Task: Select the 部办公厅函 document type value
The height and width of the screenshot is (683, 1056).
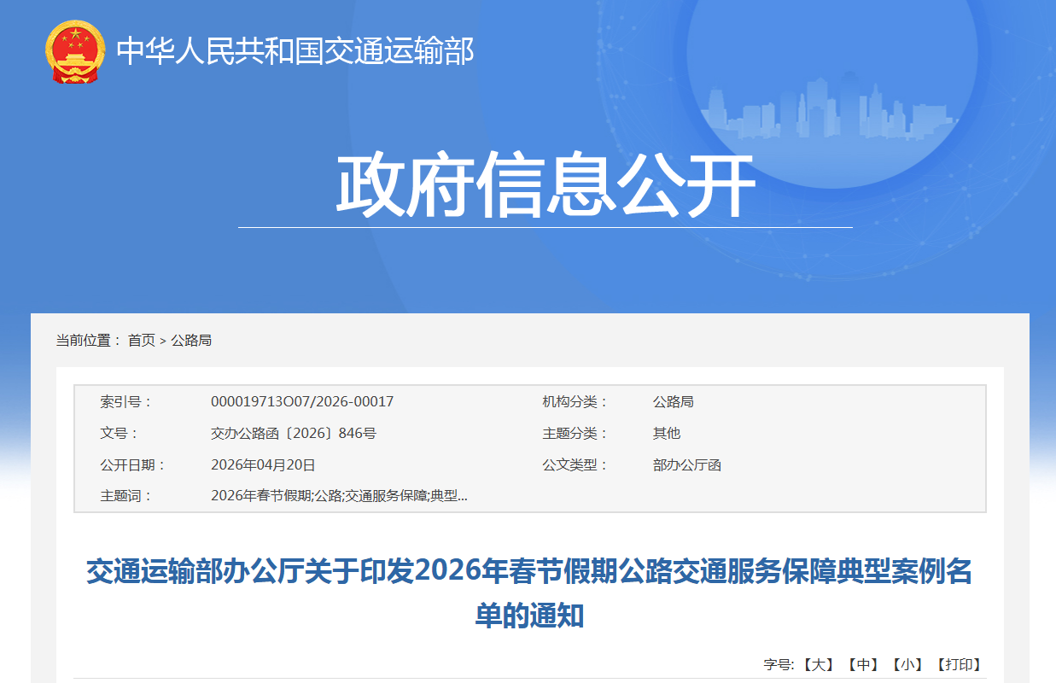Action: click(x=687, y=464)
